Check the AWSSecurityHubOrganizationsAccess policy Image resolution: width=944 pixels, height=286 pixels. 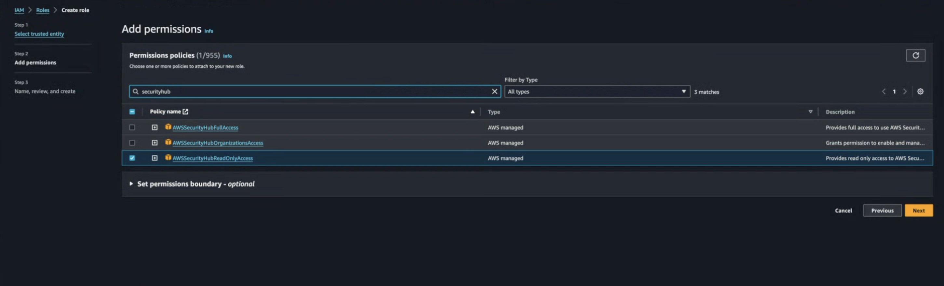[132, 143]
